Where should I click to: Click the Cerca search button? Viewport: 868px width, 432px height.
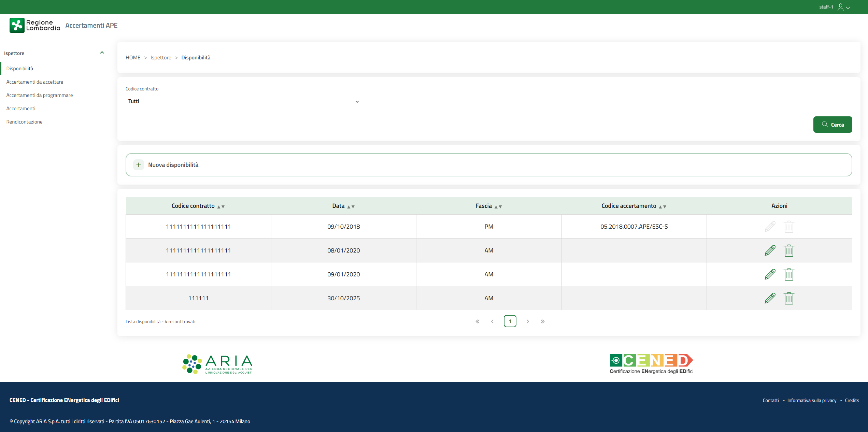[x=833, y=125]
